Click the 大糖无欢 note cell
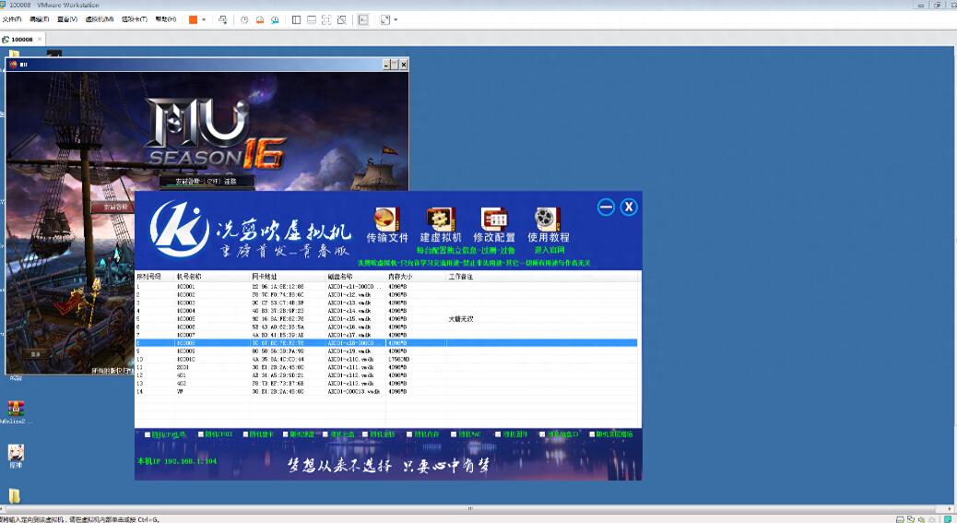957x523 pixels. [461, 319]
